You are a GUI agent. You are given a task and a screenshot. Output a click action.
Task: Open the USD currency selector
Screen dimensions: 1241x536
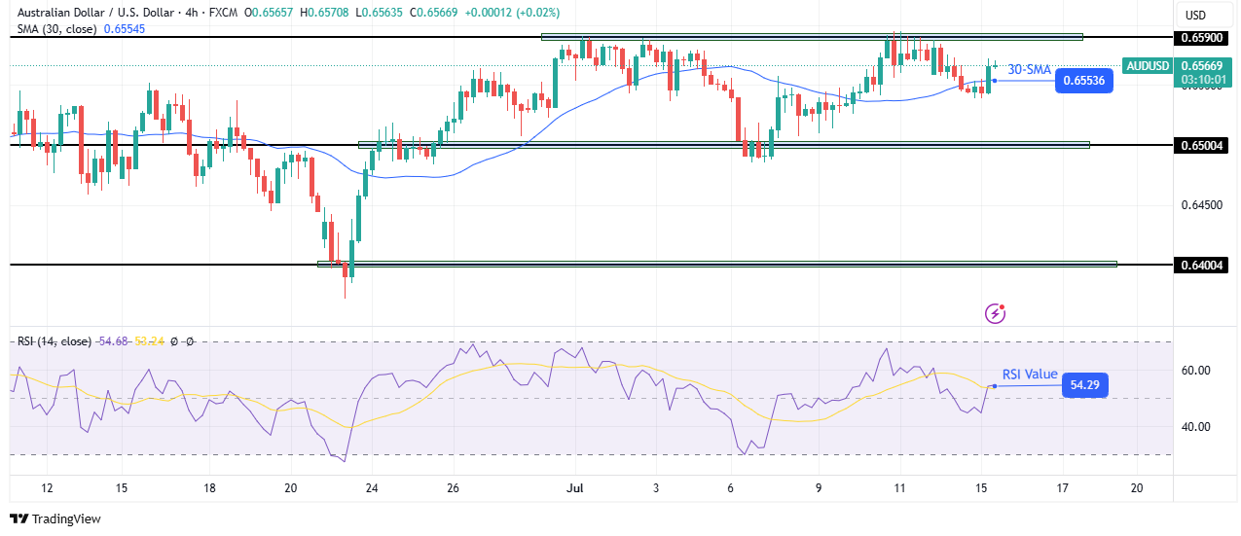1194,15
